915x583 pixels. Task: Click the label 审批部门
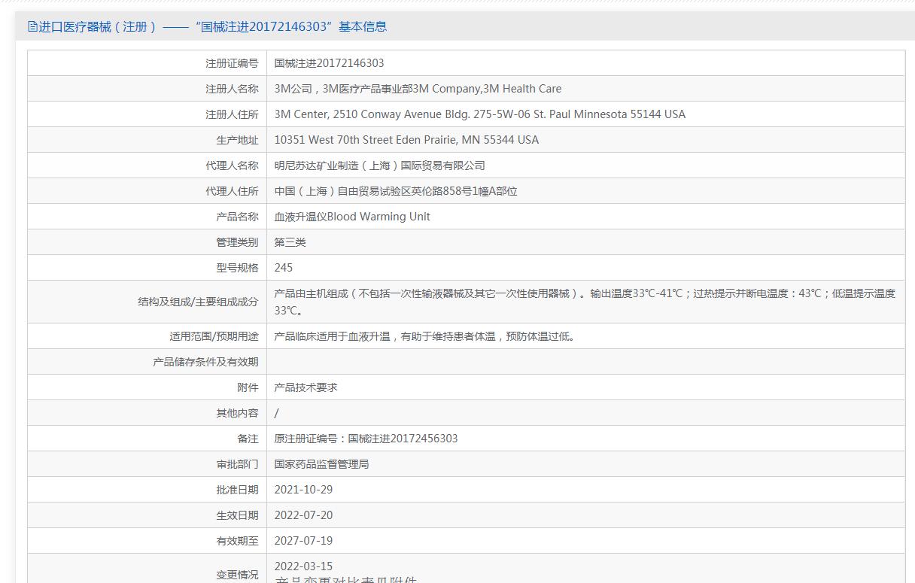237,464
